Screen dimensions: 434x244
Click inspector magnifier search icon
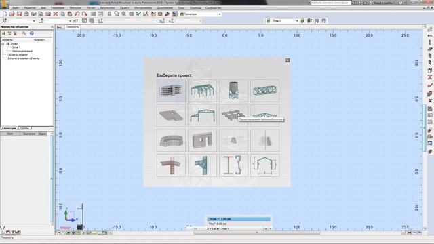point(24,33)
